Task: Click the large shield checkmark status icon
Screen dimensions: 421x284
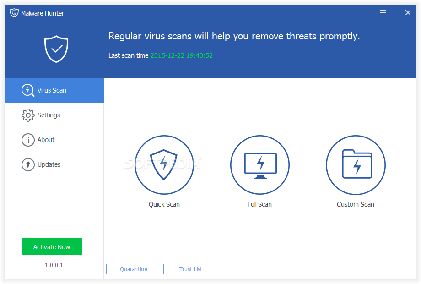Action: pyautogui.click(x=56, y=49)
